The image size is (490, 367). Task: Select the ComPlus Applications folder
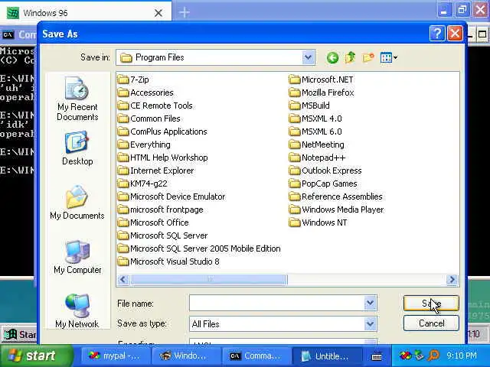[x=162, y=132]
